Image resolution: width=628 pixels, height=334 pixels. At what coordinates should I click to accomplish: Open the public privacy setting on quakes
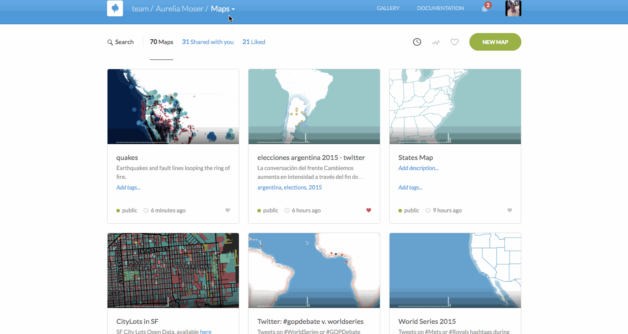click(127, 210)
